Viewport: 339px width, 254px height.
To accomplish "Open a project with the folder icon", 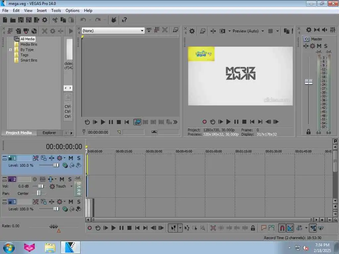I will pos(13,20).
